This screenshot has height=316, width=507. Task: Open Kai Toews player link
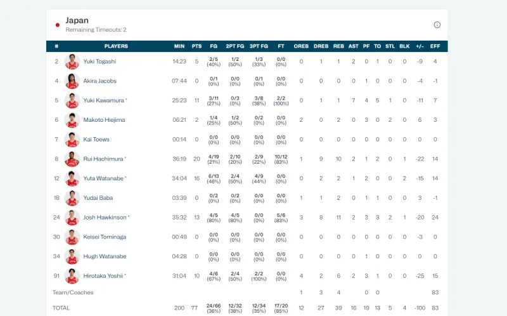tap(96, 140)
